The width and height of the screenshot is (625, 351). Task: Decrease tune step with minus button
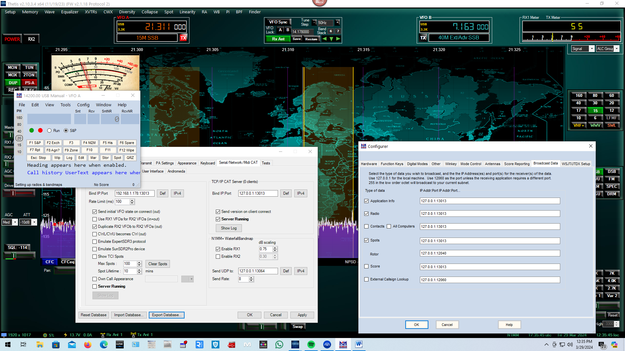pyautogui.click(x=314, y=22)
